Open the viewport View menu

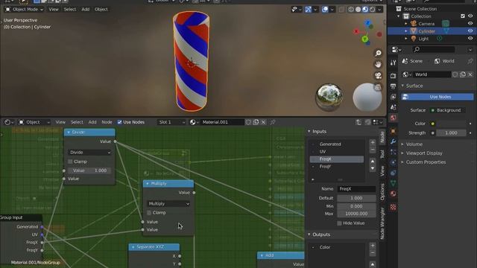[x=54, y=10]
